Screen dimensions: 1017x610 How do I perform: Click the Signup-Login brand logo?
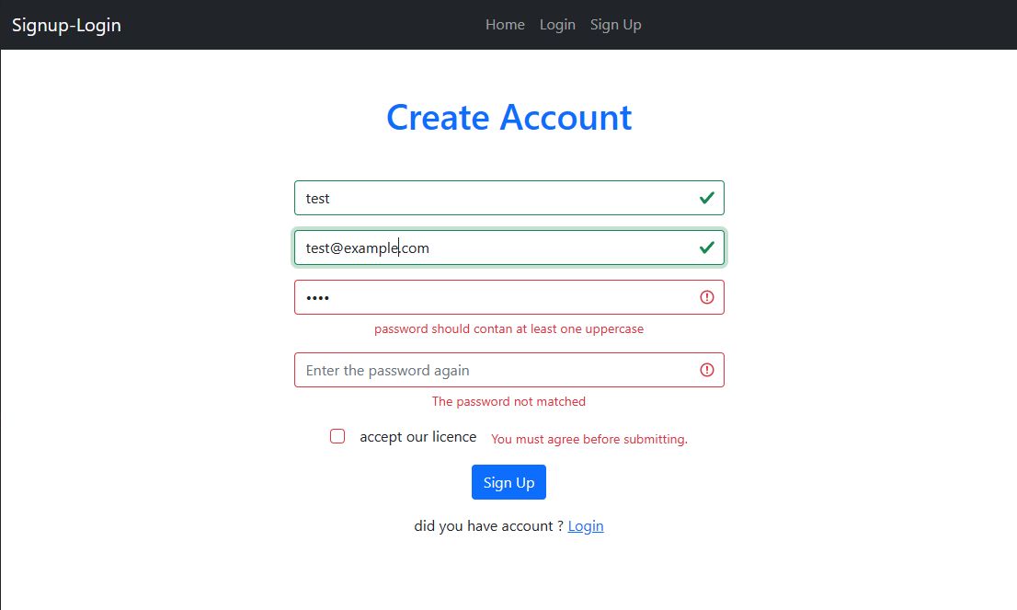click(x=66, y=25)
